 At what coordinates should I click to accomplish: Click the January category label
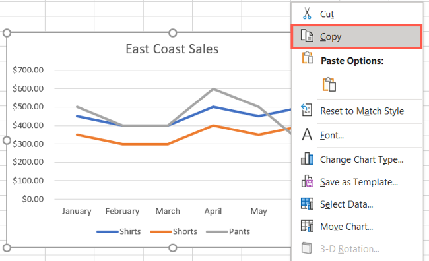point(77,211)
